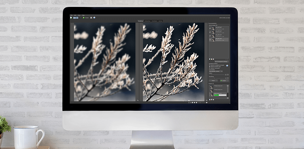Open the toolbar tools dropdown arrow

click(x=80, y=18)
